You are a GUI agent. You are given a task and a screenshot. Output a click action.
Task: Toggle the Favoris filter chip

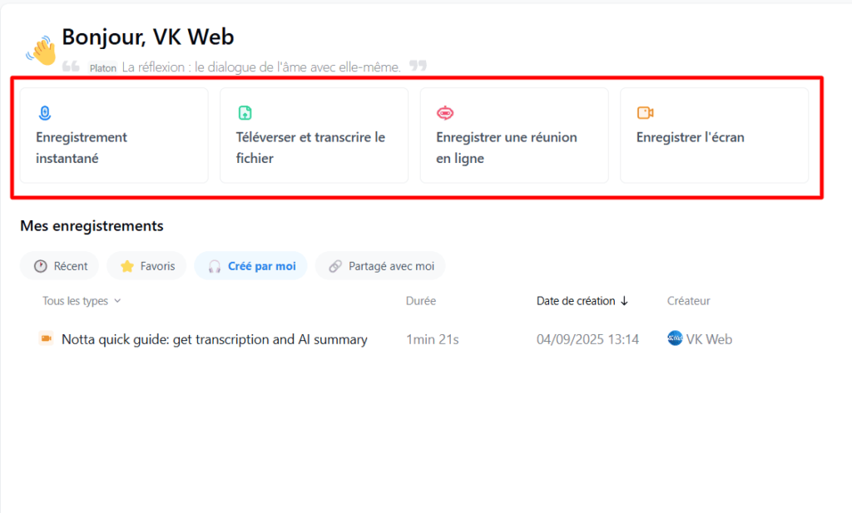coord(146,266)
